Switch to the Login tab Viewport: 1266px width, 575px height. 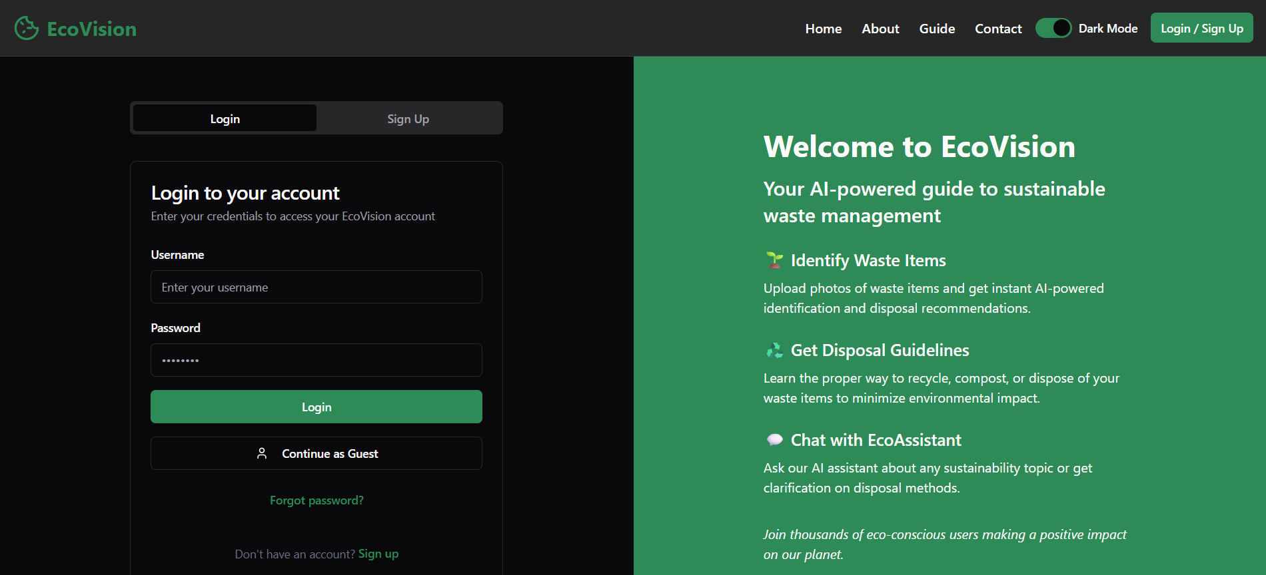(x=225, y=118)
